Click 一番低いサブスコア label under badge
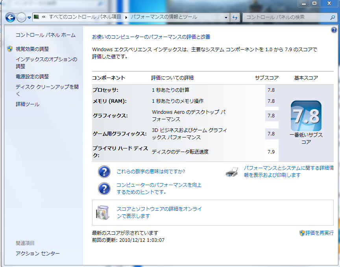The width and height of the screenshot is (340, 267). (x=306, y=138)
